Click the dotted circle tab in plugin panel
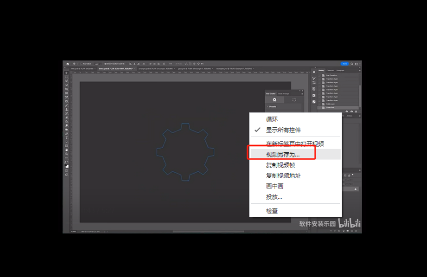 coord(294,99)
